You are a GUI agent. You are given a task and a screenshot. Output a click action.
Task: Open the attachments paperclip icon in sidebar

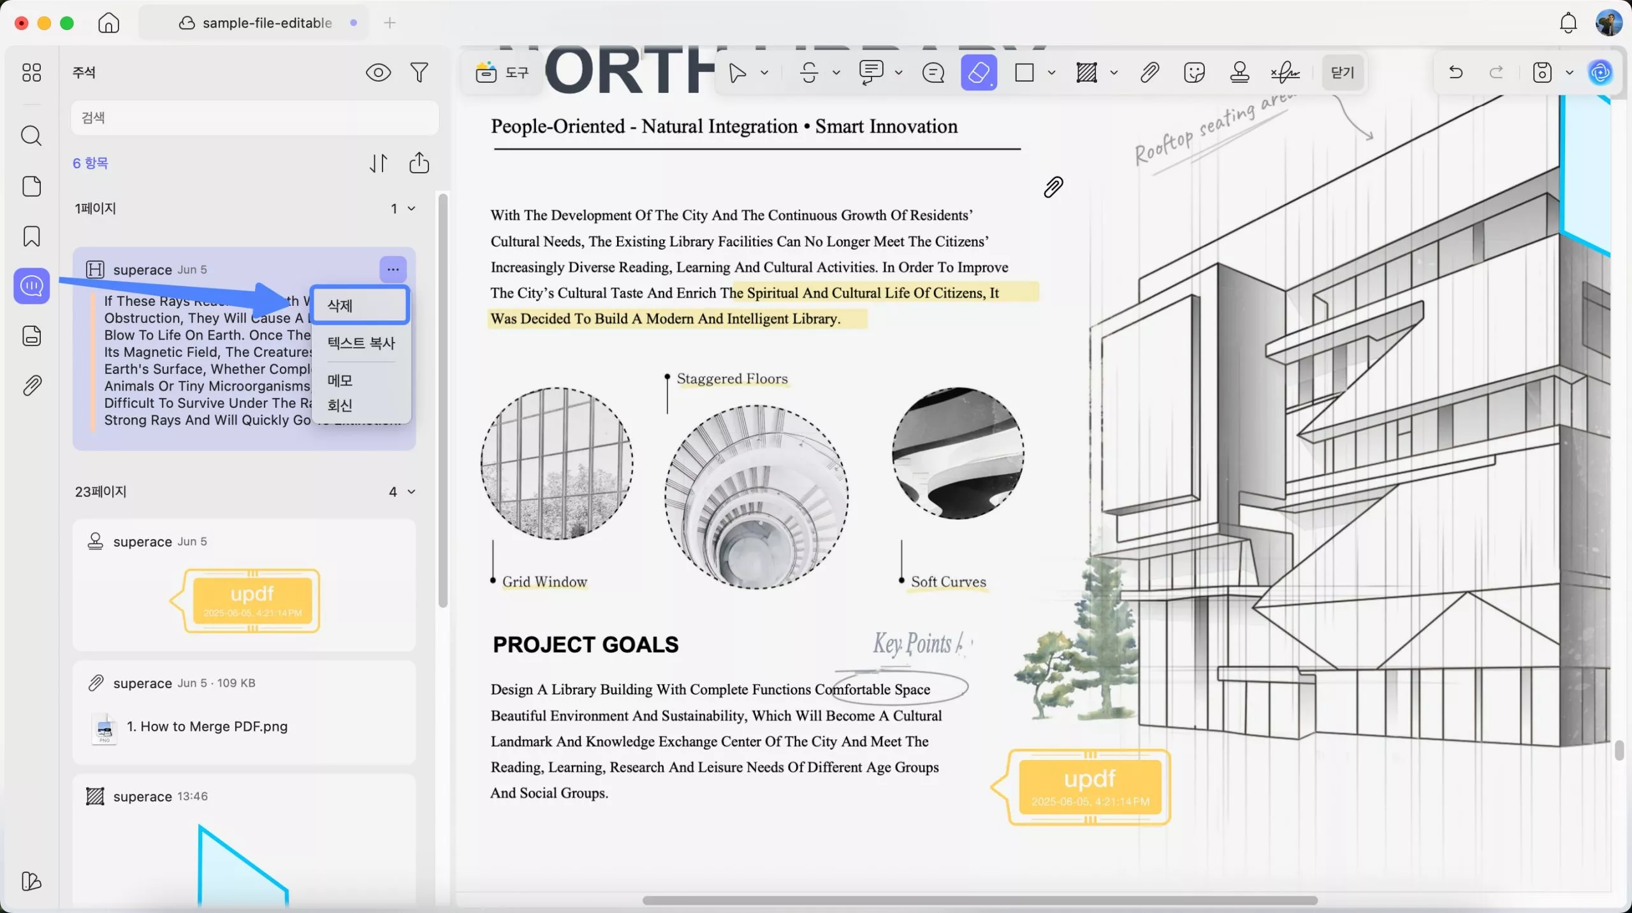[x=31, y=385]
